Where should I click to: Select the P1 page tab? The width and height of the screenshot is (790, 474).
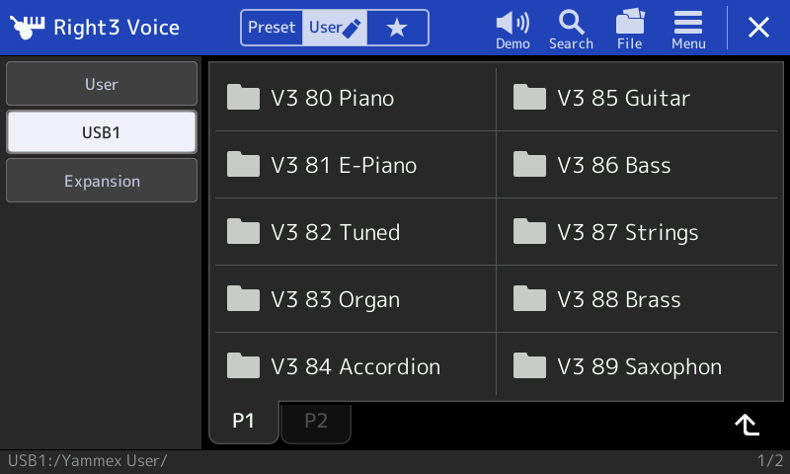tap(243, 421)
